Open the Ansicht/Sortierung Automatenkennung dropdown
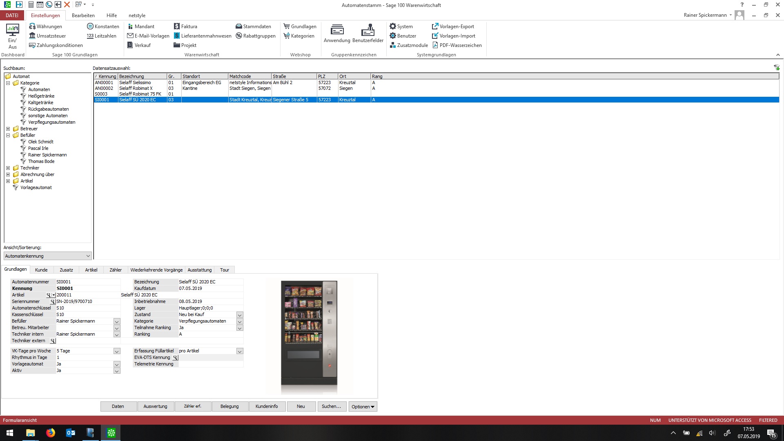784x441 pixels. 48,256
